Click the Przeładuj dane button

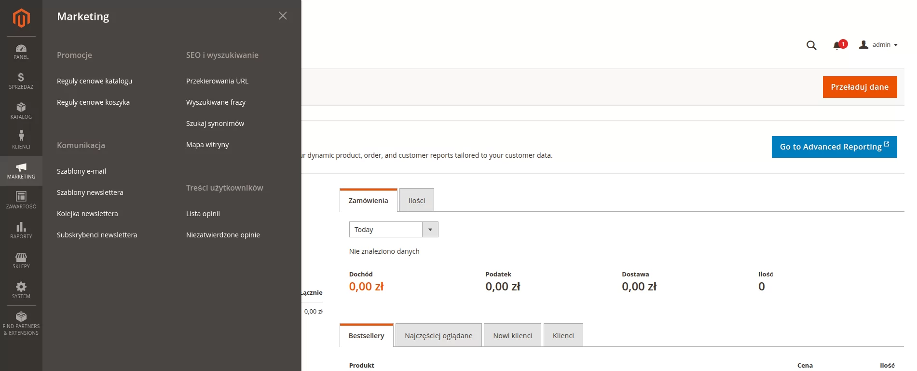[x=860, y=87]
